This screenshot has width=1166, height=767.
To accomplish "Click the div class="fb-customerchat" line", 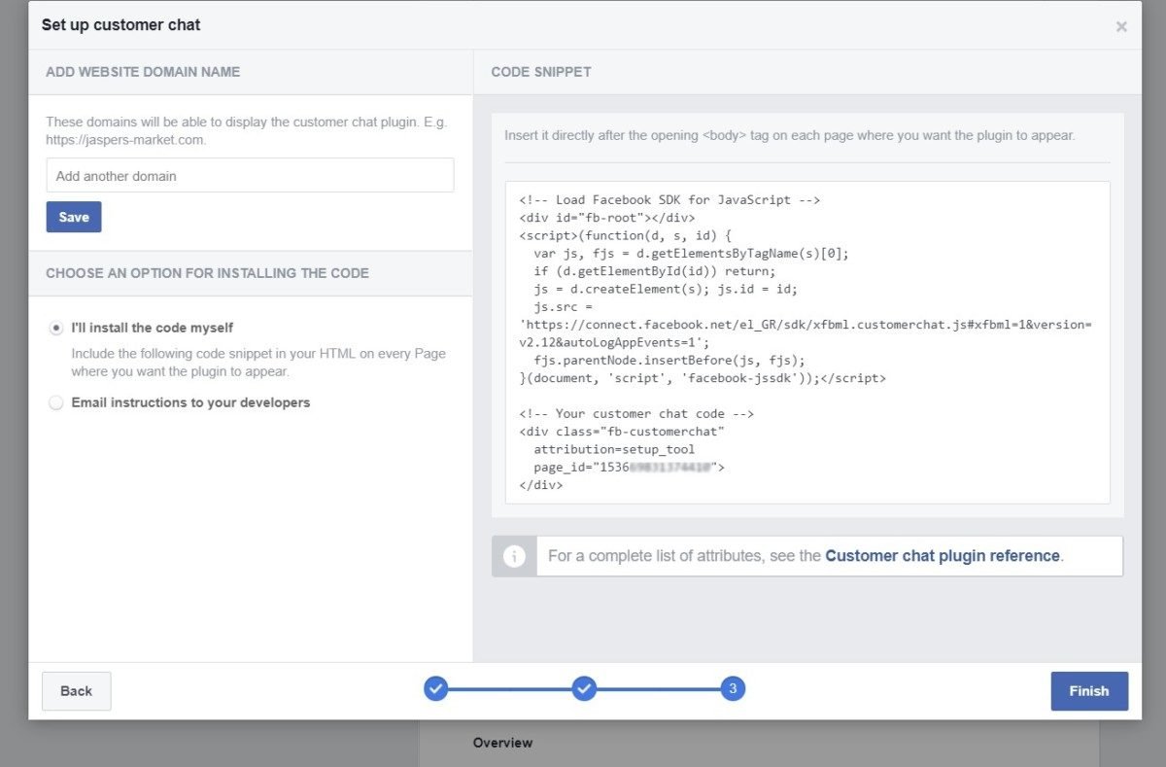I will [622, 432].
